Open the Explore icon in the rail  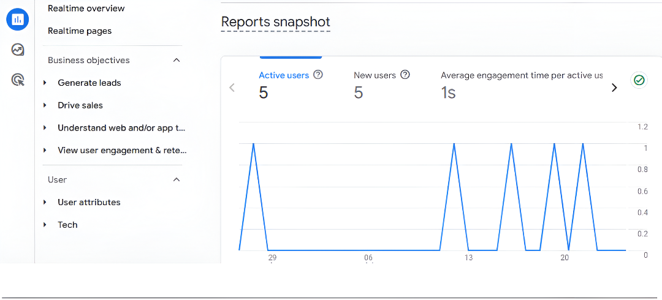point(18,50)
